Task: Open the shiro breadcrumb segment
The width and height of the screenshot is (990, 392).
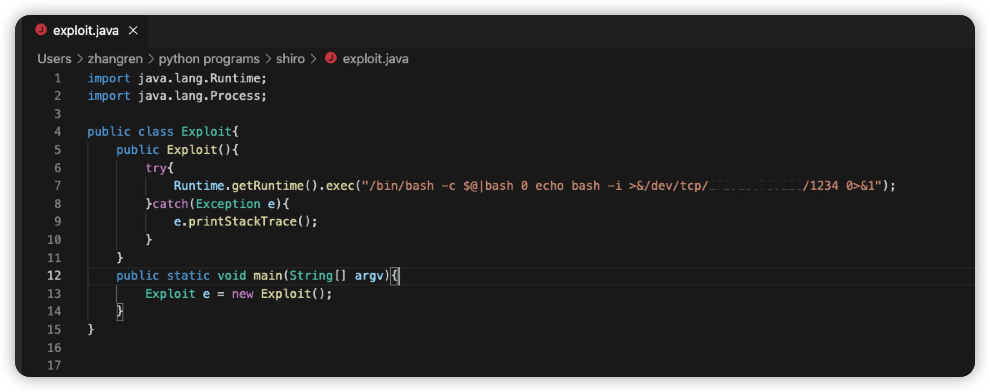Action: point(290,59)
